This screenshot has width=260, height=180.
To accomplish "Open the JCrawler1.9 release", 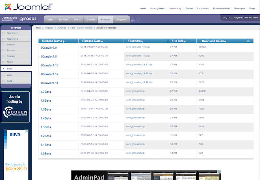I will [49, 48].
